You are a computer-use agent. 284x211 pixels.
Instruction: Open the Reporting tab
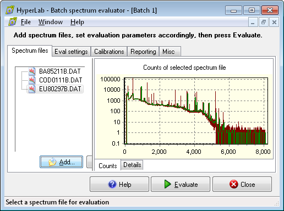coord(143,52)
